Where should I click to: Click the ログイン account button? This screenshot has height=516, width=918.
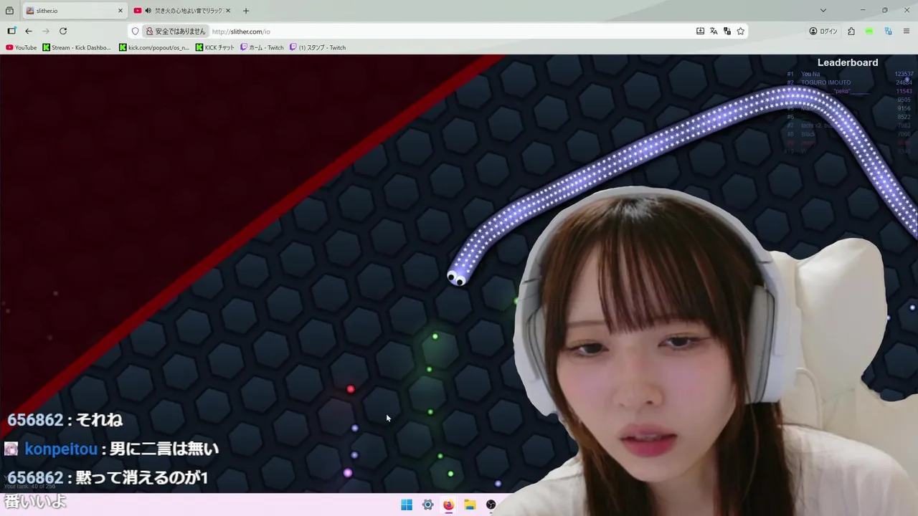[823, 32]
